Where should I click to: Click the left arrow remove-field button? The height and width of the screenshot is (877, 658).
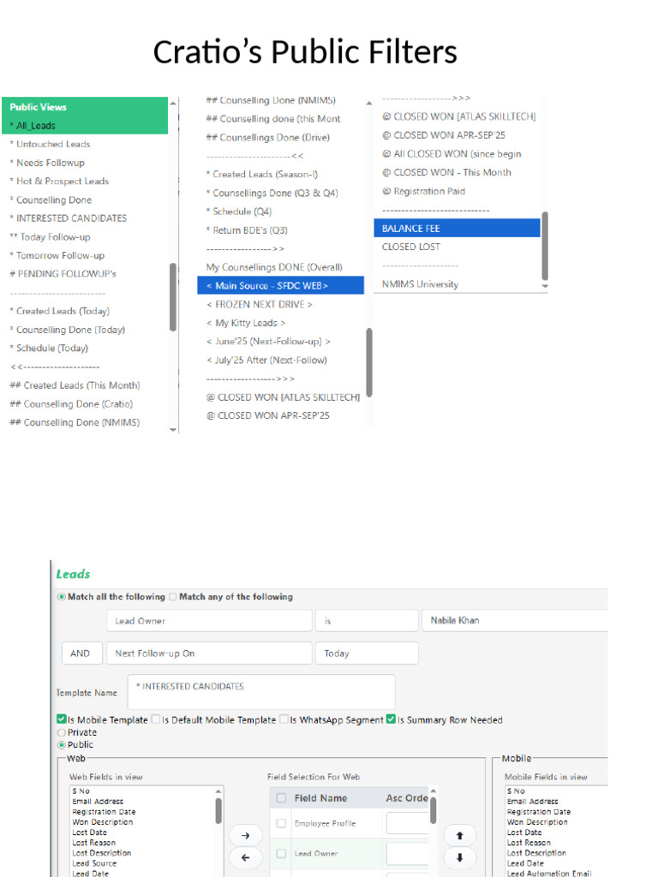point(245,857)
